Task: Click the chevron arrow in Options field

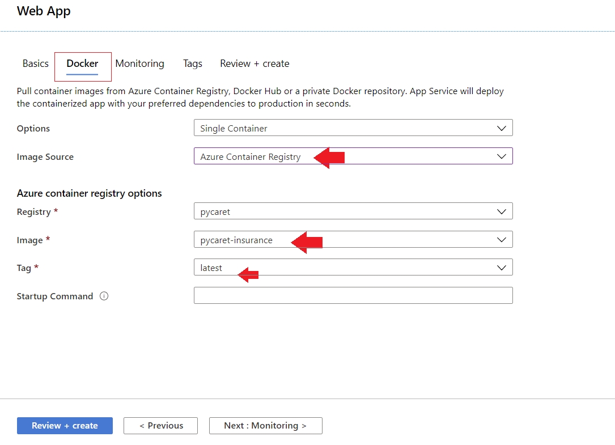Action: tap(501, 128)
